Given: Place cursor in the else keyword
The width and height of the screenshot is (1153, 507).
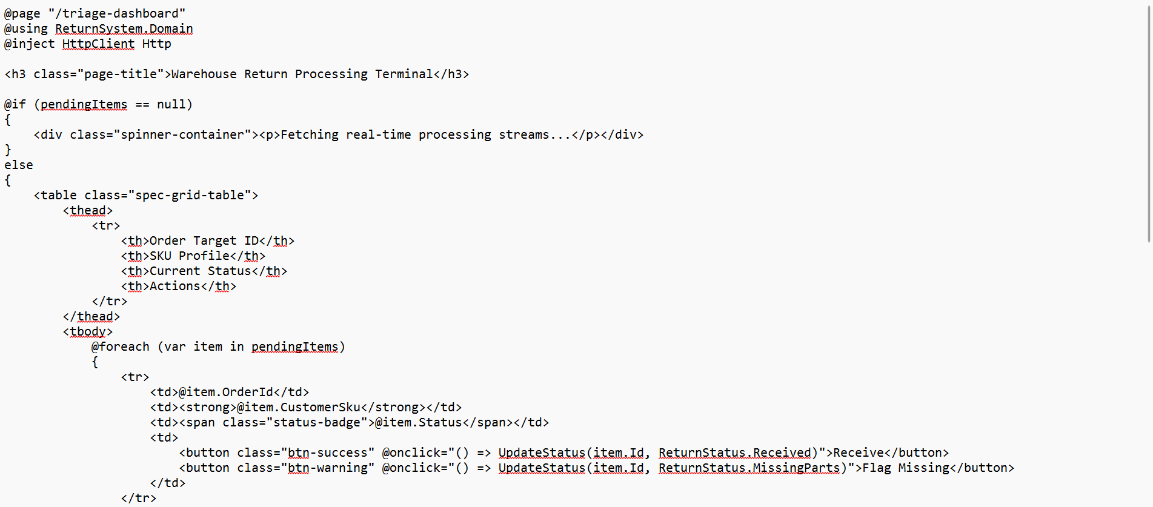Looking at the screenshot, I should [x=19, y=165].
